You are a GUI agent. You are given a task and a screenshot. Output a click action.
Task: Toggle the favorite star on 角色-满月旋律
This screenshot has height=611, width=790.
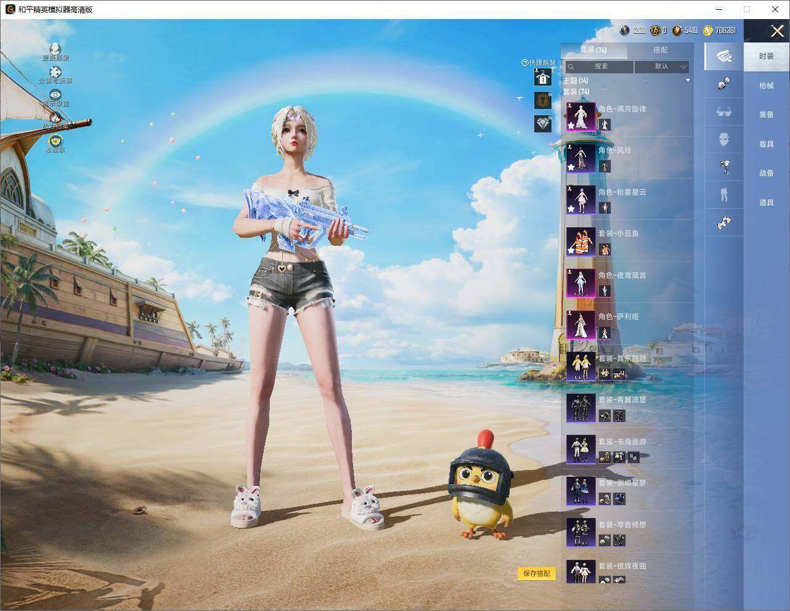[x=571, y=125]
